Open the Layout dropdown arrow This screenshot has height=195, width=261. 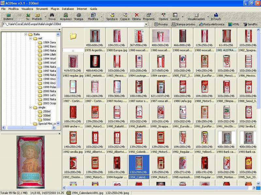(x=182, y=17)
